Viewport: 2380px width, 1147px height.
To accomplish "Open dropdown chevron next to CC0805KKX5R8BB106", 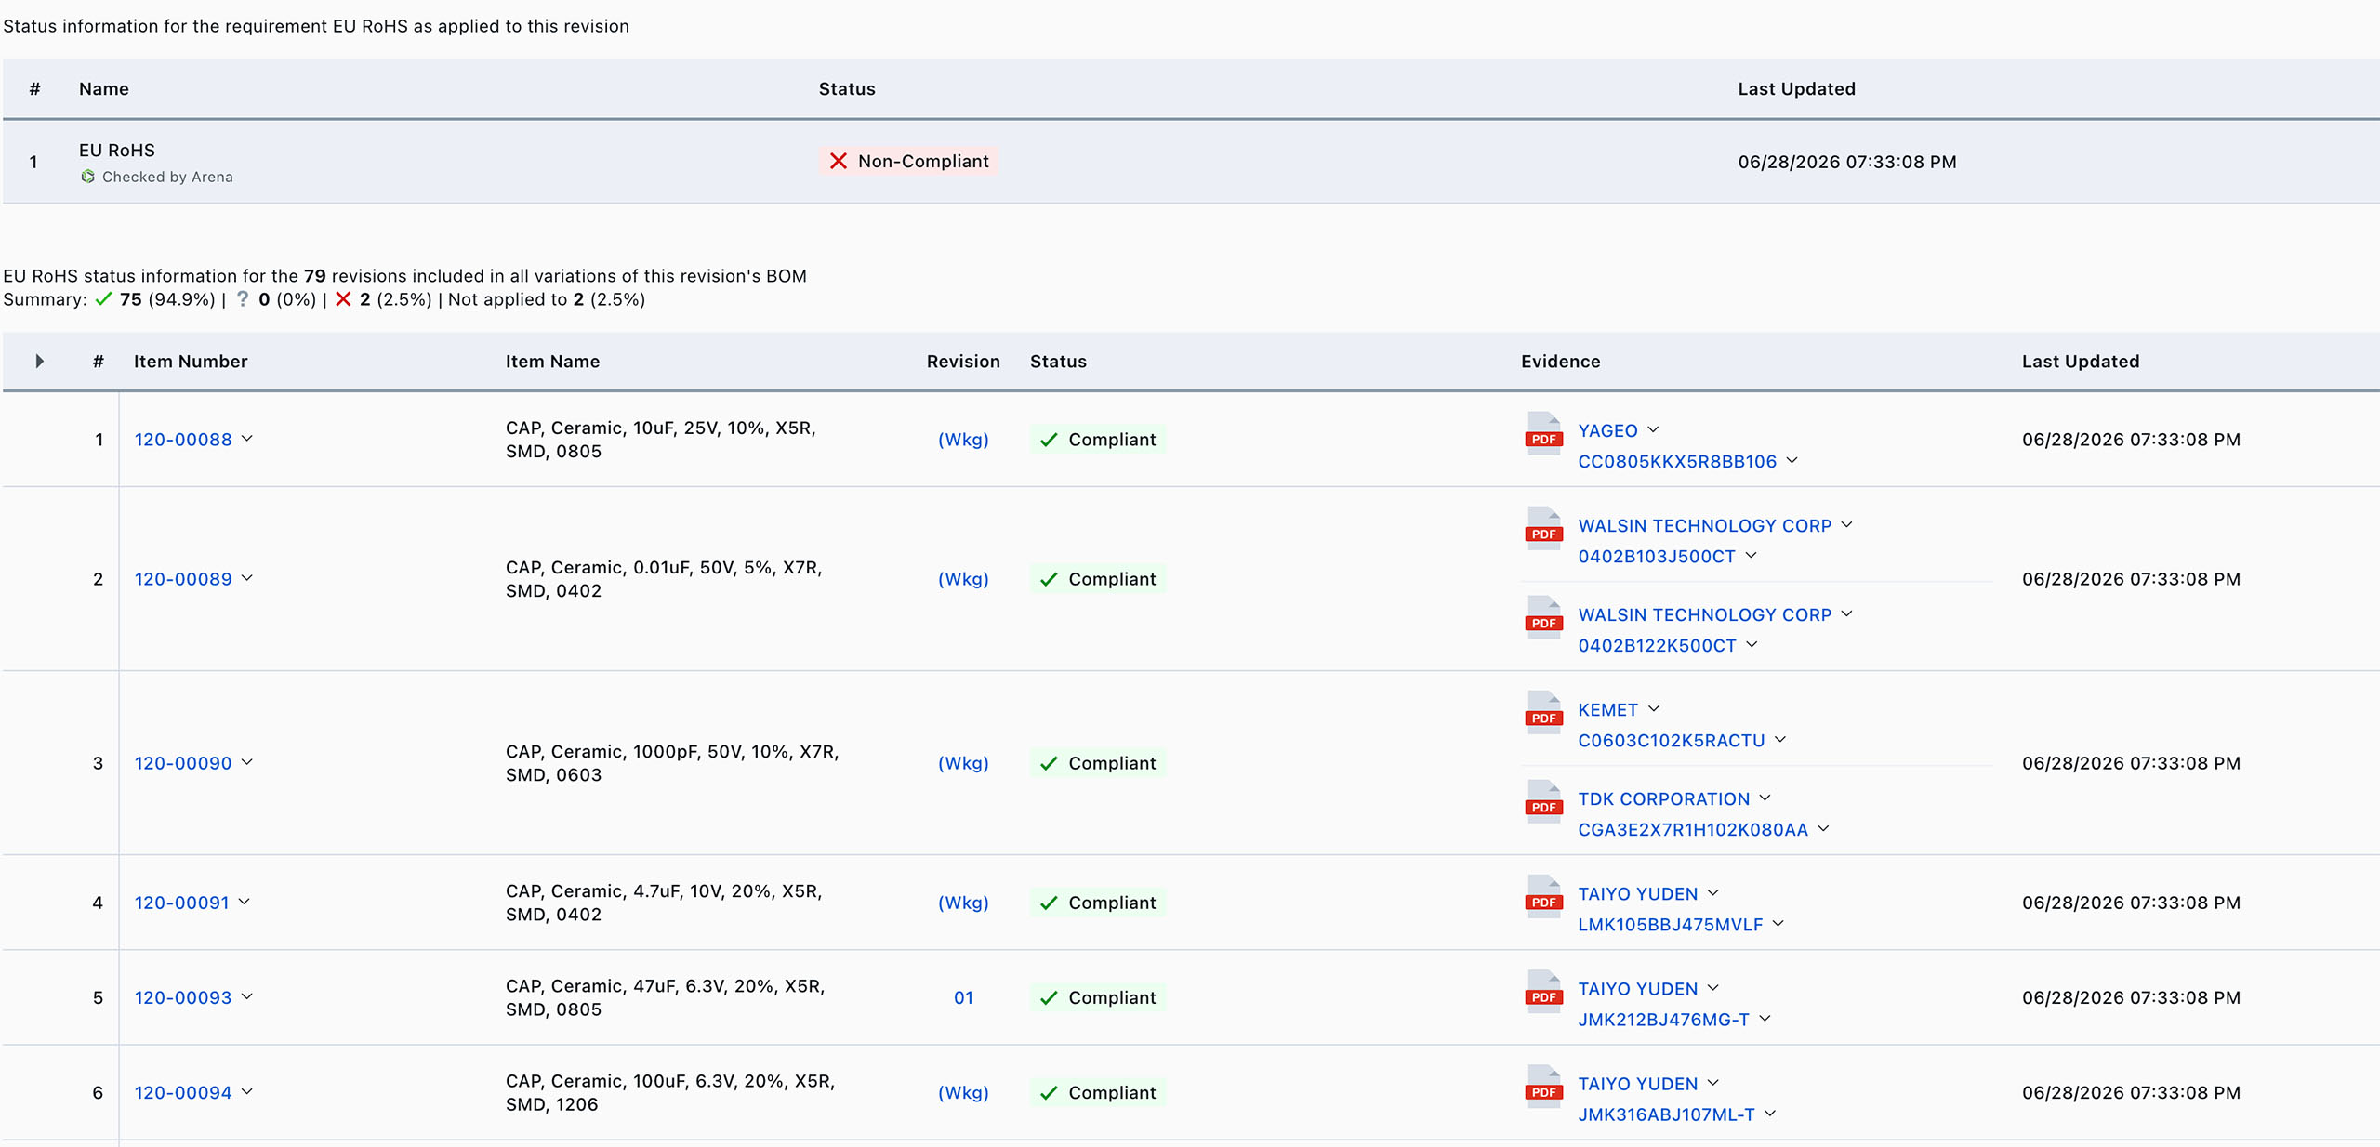I will [1792, 460].
